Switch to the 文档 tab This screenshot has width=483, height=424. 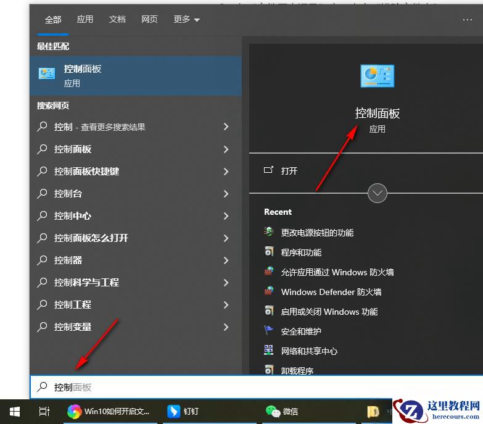(x=117, y=19)
